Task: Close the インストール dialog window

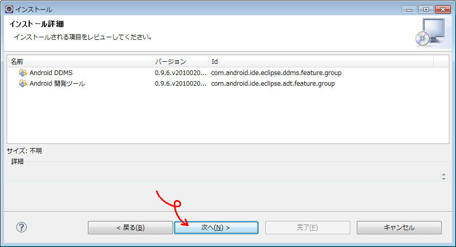Action: pos(442,9)
